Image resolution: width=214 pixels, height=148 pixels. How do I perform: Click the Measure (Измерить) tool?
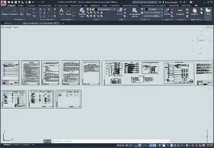180,12
